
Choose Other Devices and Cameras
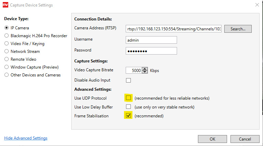tap(7, 75)
